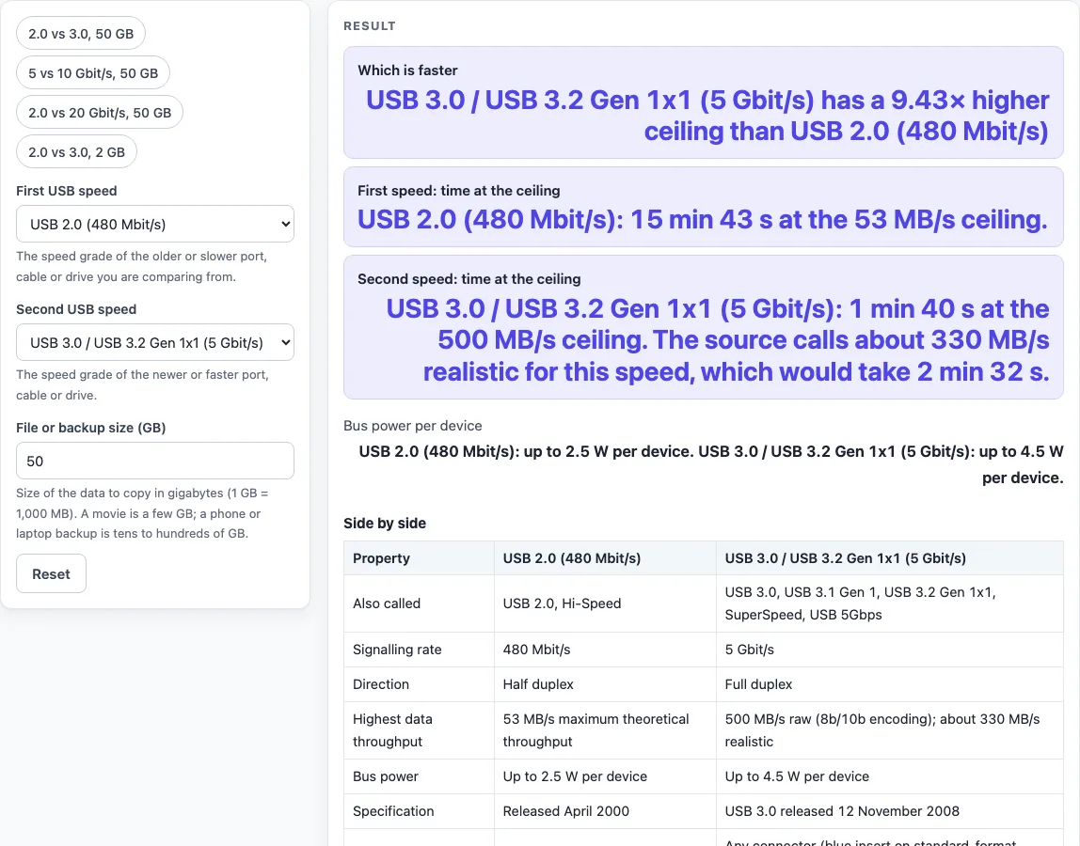Click the 'SuperSpeed, USB 5Gbps' cell
The width and height of the screenshot is (1080, 846).
(x=890, y=603)
